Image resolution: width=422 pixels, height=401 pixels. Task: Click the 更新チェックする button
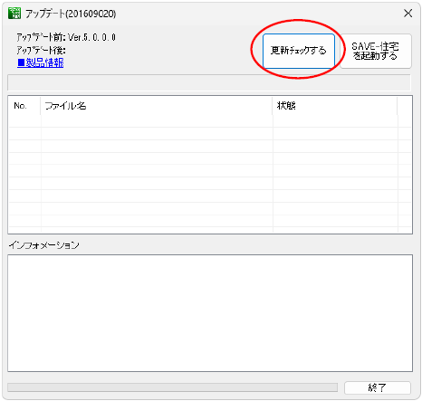coord(299,51)
